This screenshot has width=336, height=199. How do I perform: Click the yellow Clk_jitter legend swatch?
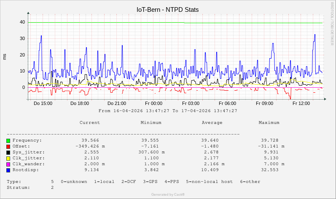coord(8,158)
